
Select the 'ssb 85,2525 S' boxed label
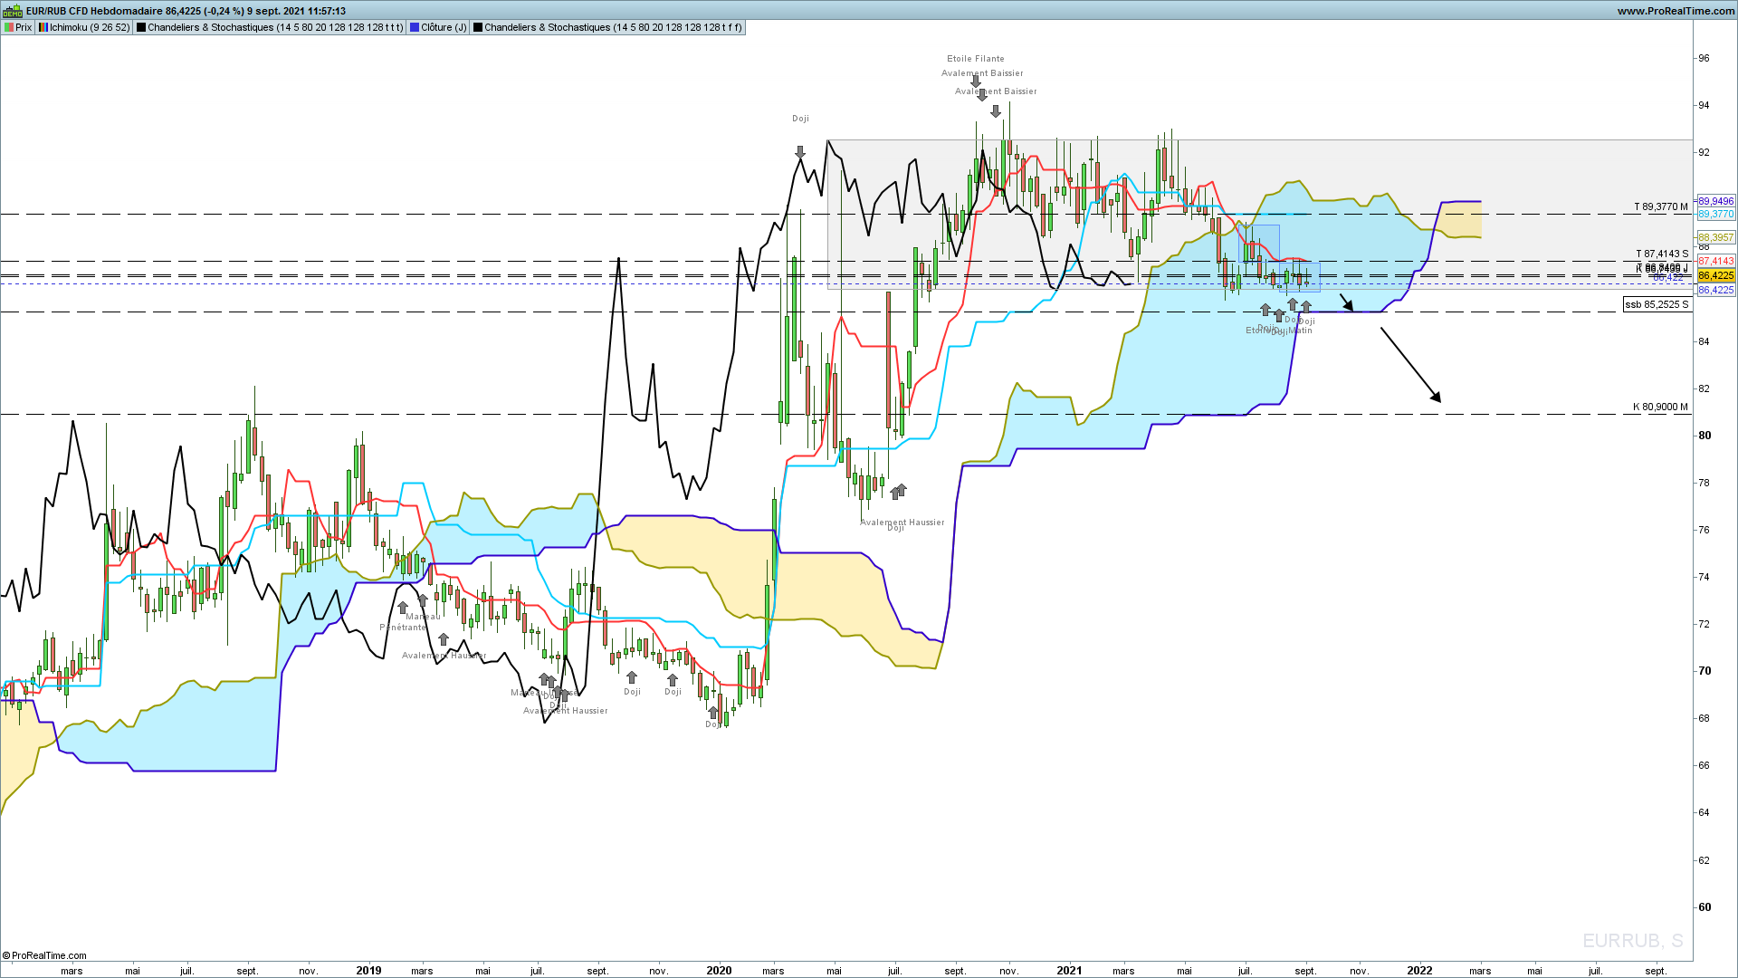click(1657, 305)
